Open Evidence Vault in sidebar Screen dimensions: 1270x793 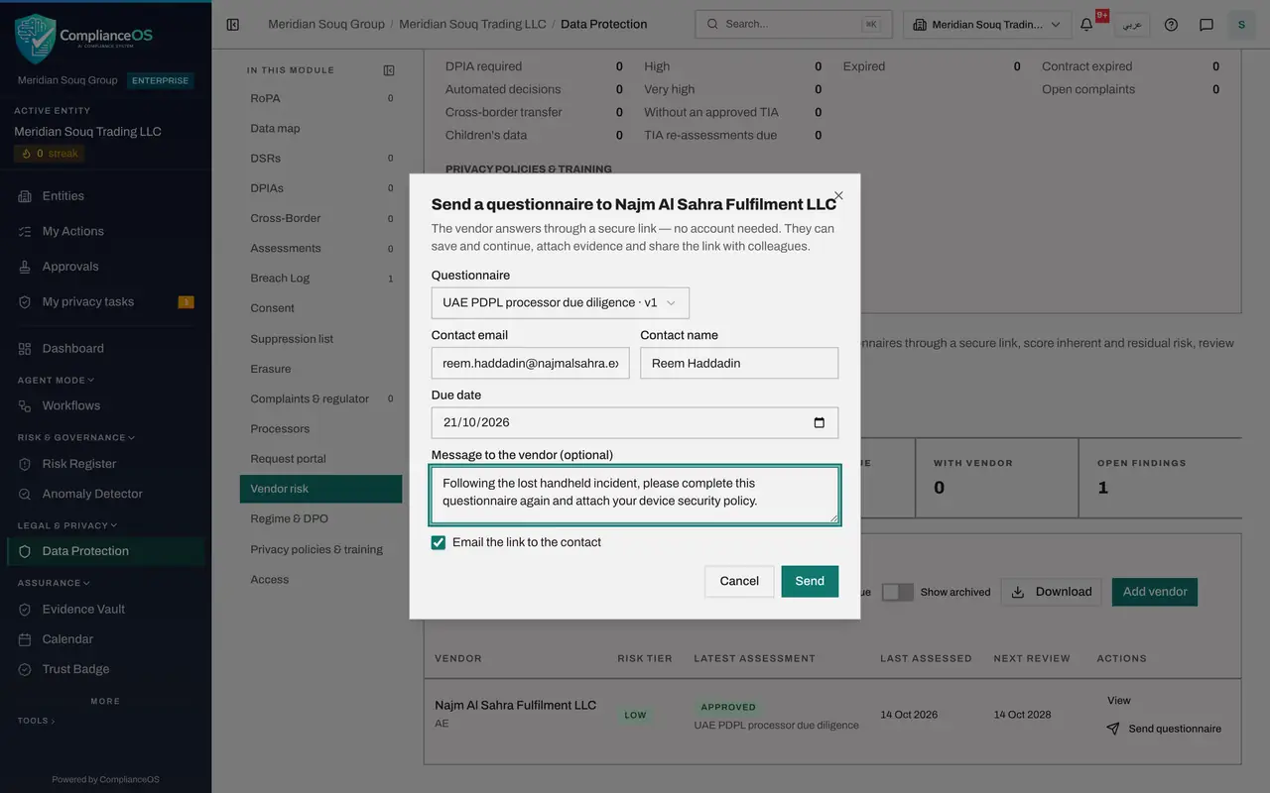click(106, 610)
